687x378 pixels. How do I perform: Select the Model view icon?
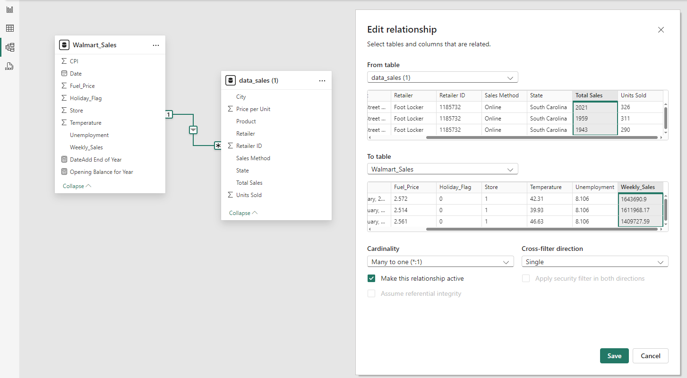9,47
